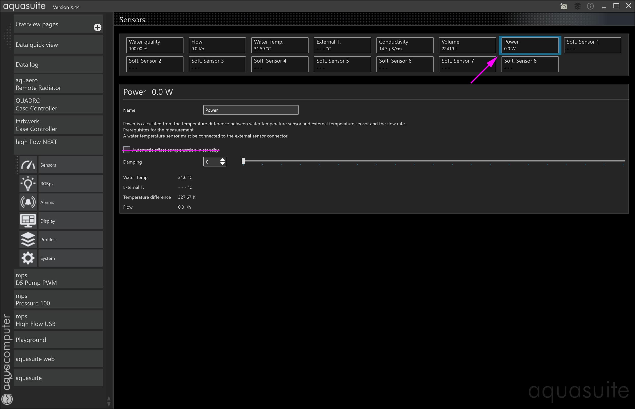Viewport: 635px width, 409px height.
Task: Add overview page with plus icon
Action: (98, 27)
